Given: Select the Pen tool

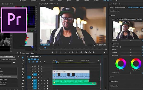Looking at the screenshot, I should [x=23, y=83].
